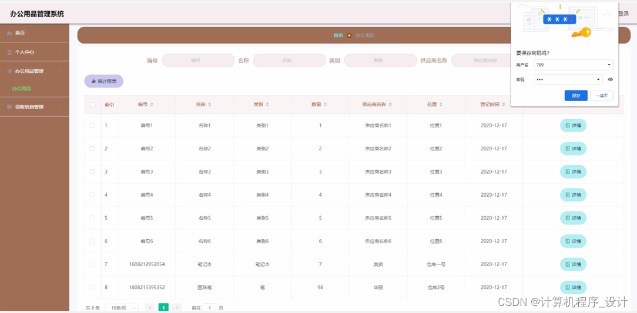Sort the 供应商名称 column with its arrows
Screen dimensions: 637x313
click(x=390, y=105)
